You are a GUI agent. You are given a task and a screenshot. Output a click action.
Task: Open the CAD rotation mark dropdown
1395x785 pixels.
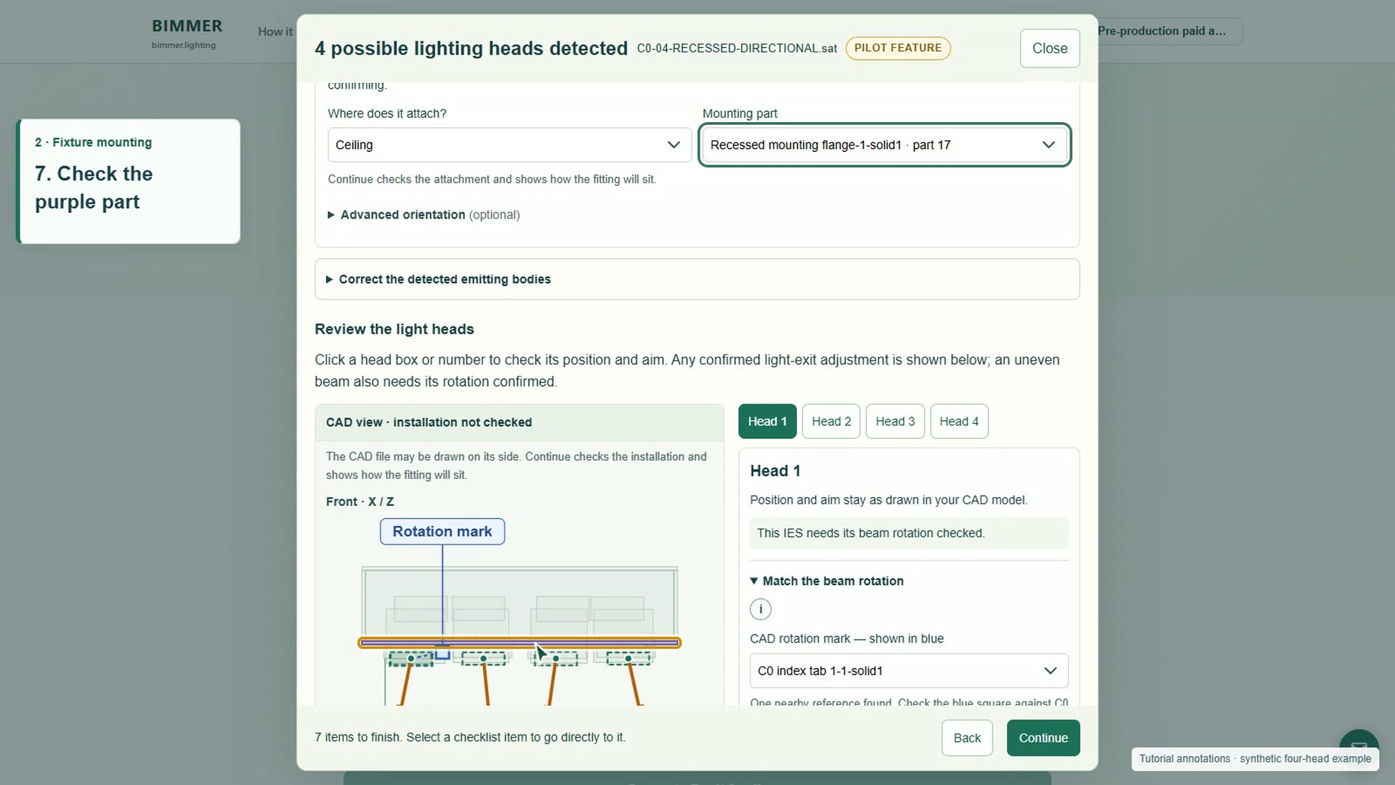pos(909,671)
